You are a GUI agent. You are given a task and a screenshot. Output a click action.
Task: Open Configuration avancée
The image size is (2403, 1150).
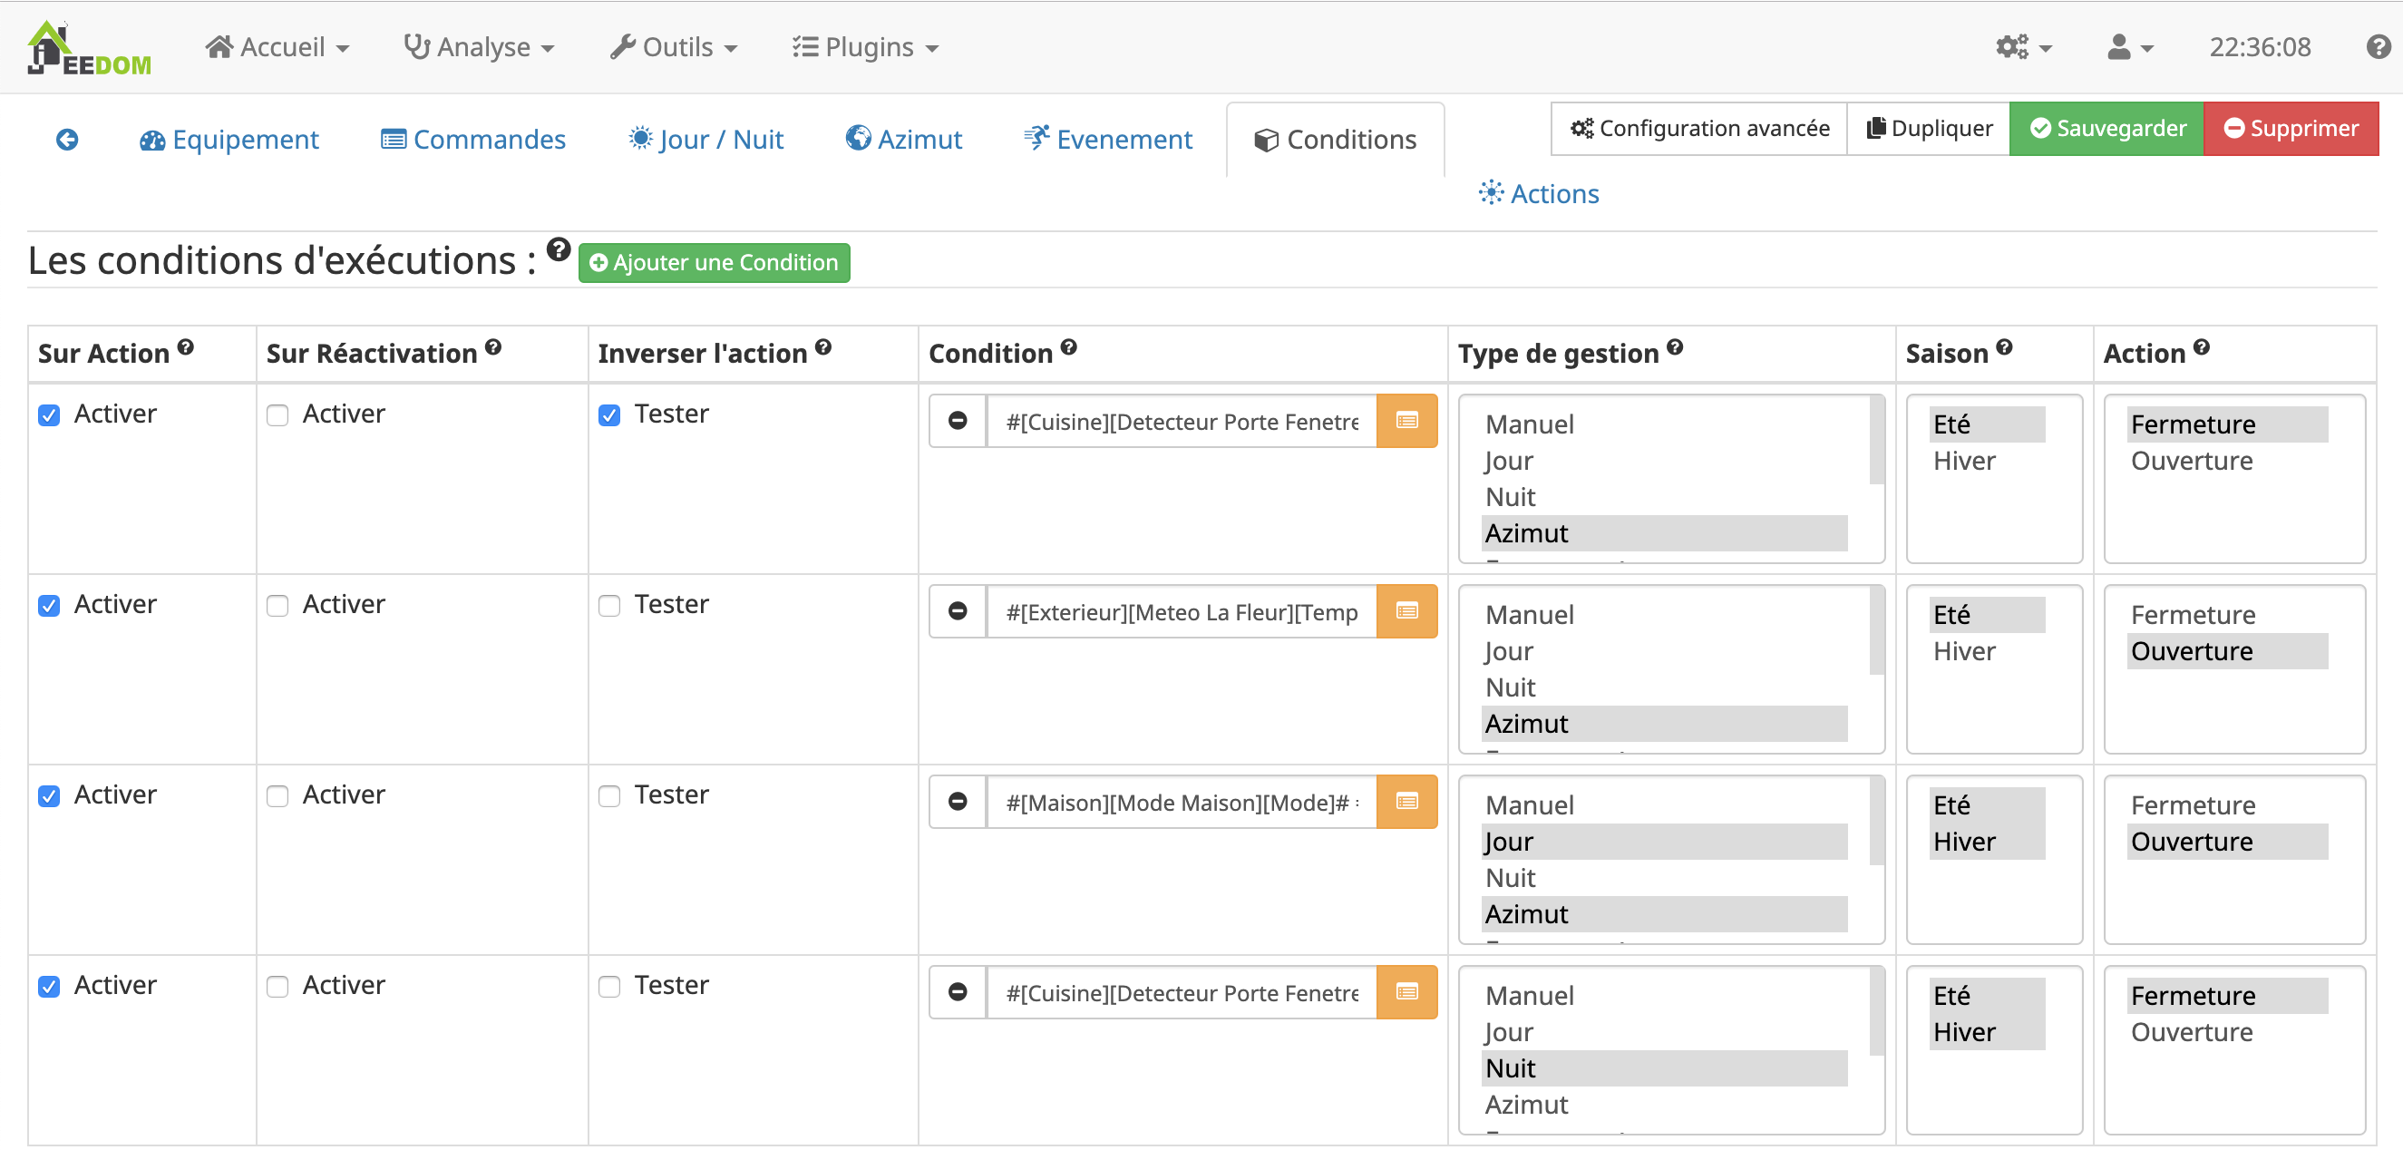1698,129
